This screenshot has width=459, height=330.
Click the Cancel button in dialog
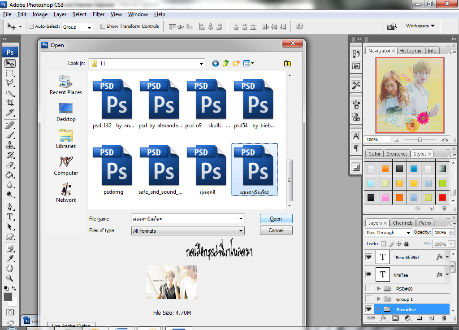(x=276, y=230)
